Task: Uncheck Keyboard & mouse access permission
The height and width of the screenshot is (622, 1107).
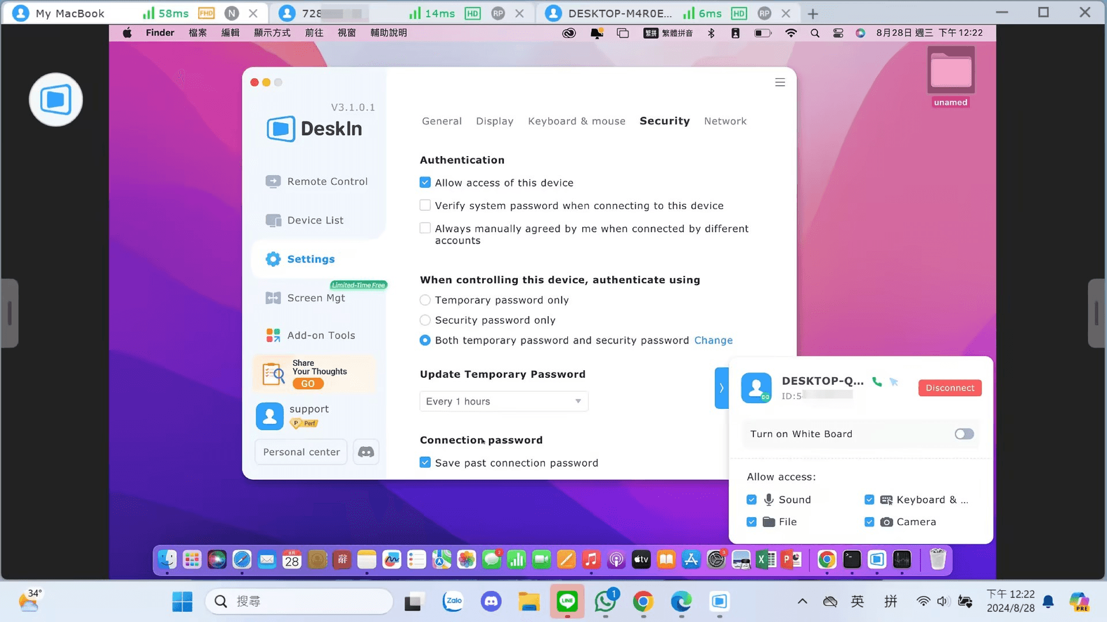Action: coord(870,500)
